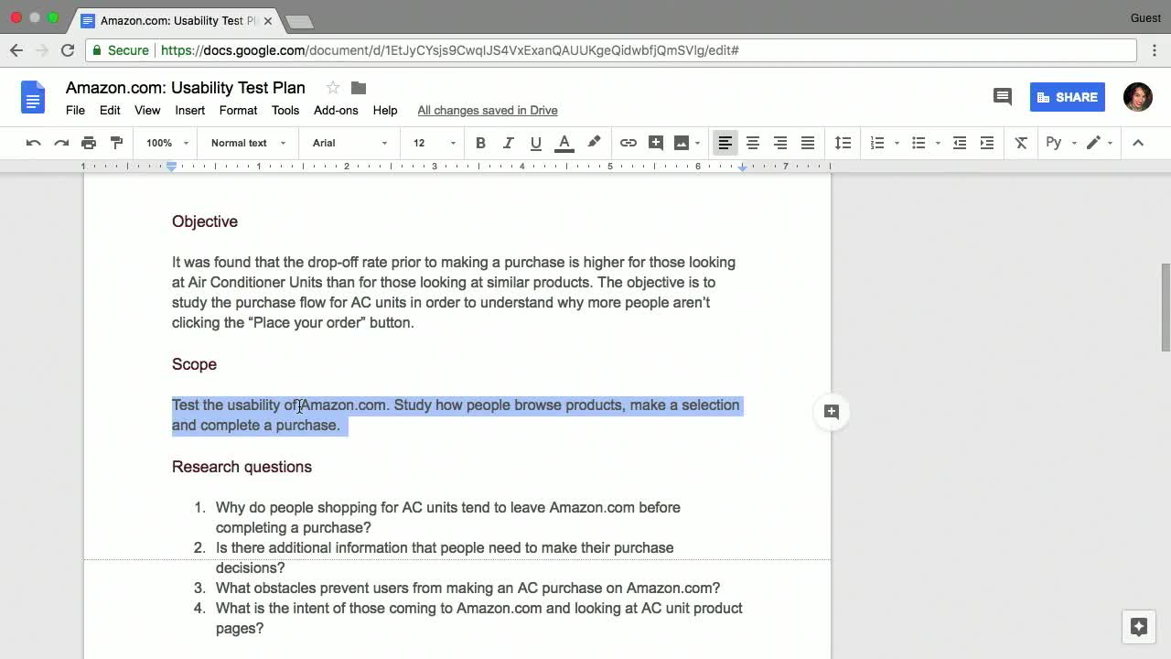Open the comments thread icon
Image resolution: width=1171 pixels, height=659 pixels.
tap(1003, 97)
